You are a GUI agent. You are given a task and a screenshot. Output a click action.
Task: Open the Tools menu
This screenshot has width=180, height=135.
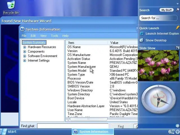click(x=55, y=36)
